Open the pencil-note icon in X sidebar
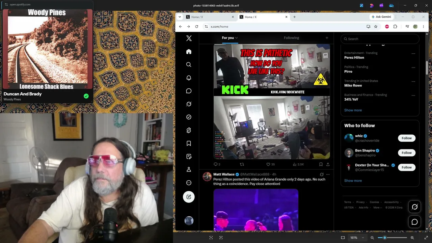 pyautogui.click(x=189, y=157)
